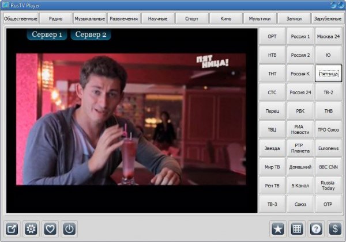
Task: Select the ОРТ channel
Action: coord(272,36)
